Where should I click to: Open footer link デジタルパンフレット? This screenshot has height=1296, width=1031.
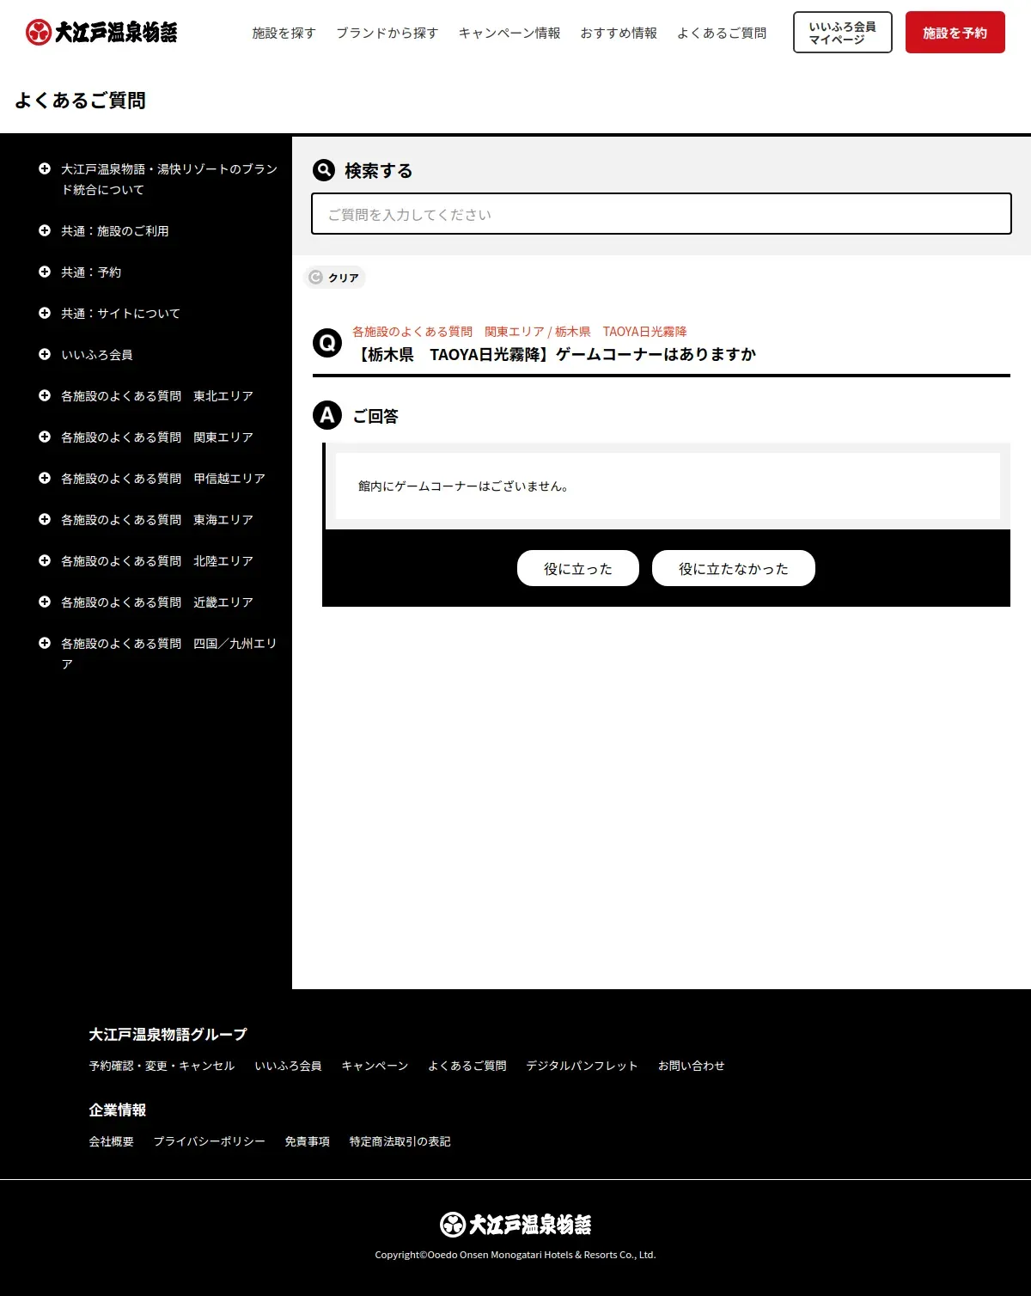tap(582, 1066)
